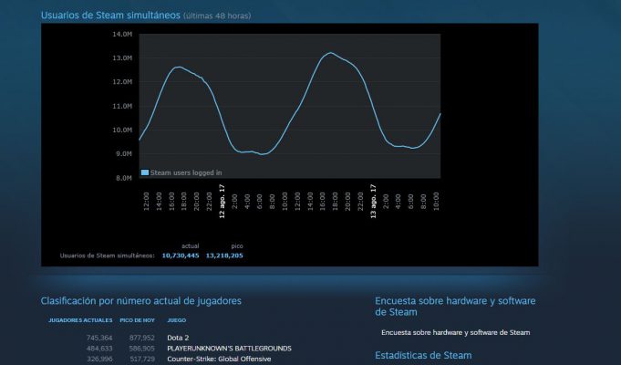Viewport: 621px width, 365px height.
Task: Click the peak users value 13,218,205
Action: (224, 255)
